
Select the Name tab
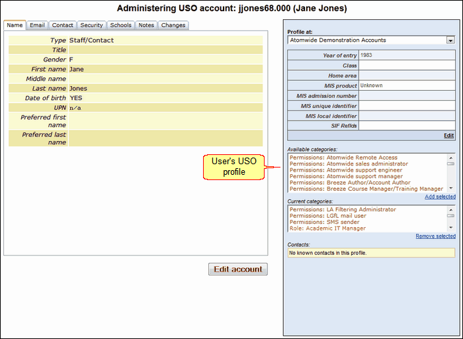[15, 25]
